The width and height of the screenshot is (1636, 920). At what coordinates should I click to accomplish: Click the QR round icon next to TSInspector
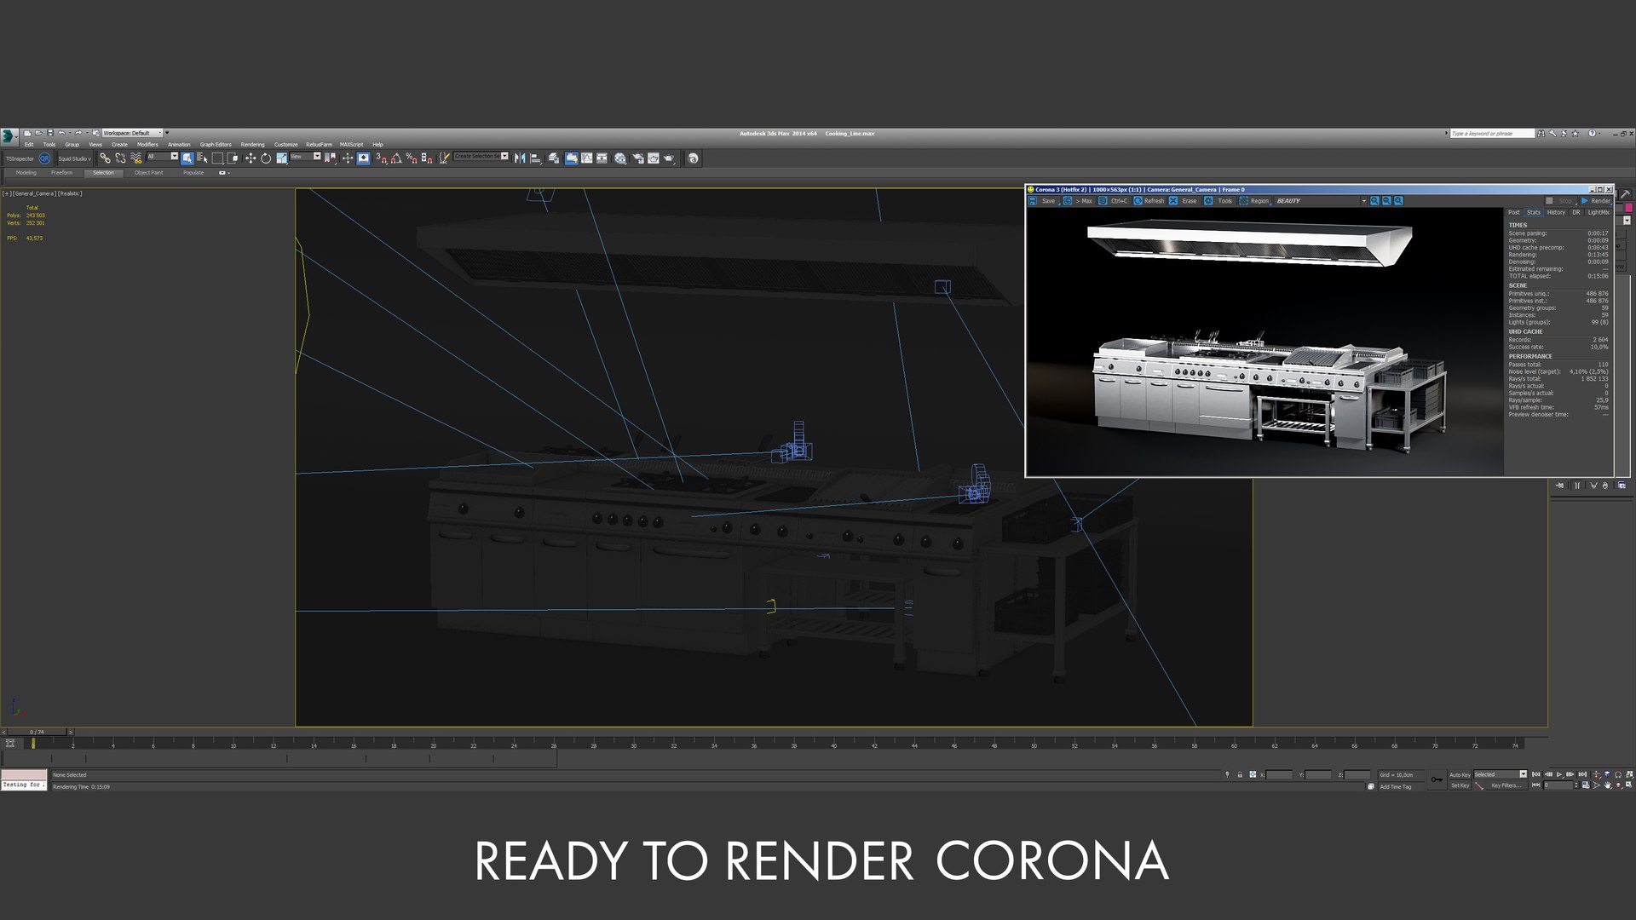tap(45, 158)
